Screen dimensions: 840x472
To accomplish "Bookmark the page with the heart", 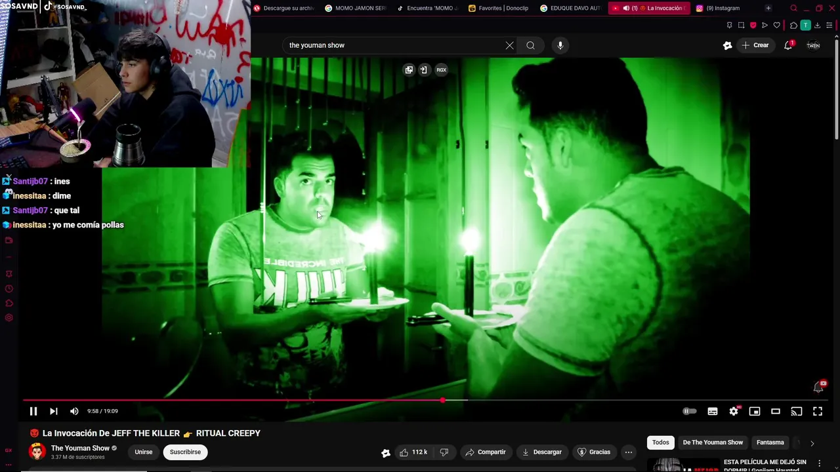I will [x=776, y=25].
